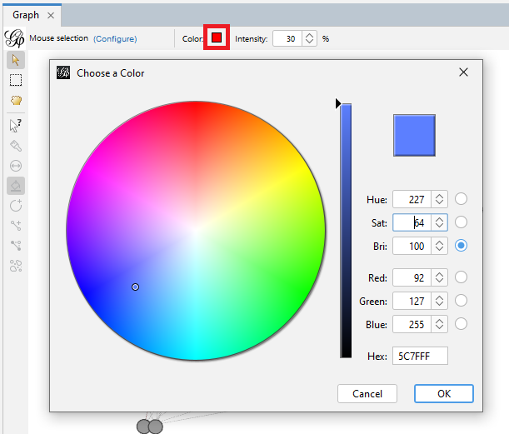Select the Hue radio button
The width and height of the screenshot is (509, 434).
pyautogui.click(x=461, y=198)
